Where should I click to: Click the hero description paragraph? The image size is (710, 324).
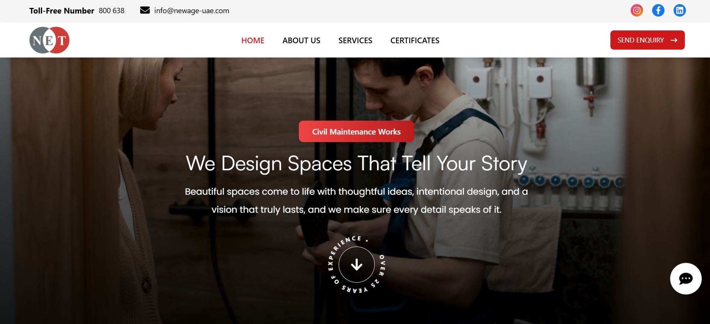coord(356,200)
